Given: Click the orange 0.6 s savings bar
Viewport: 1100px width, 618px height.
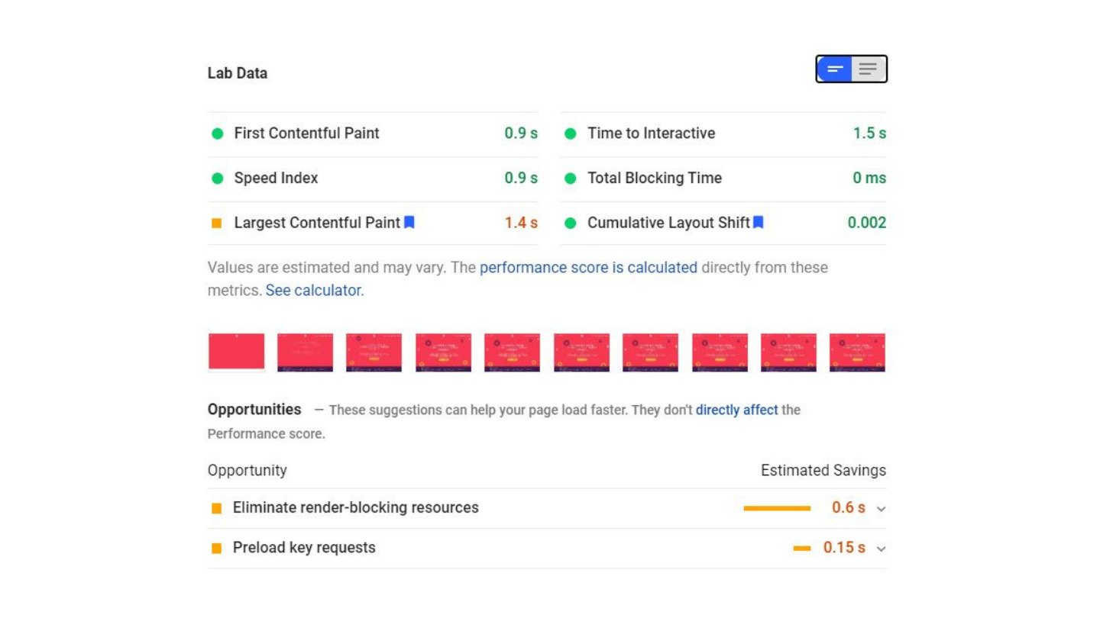Looking at the screenshot, I should [777, 508].
